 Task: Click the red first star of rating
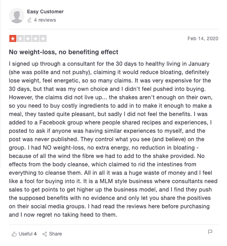[x=13, y=39]
